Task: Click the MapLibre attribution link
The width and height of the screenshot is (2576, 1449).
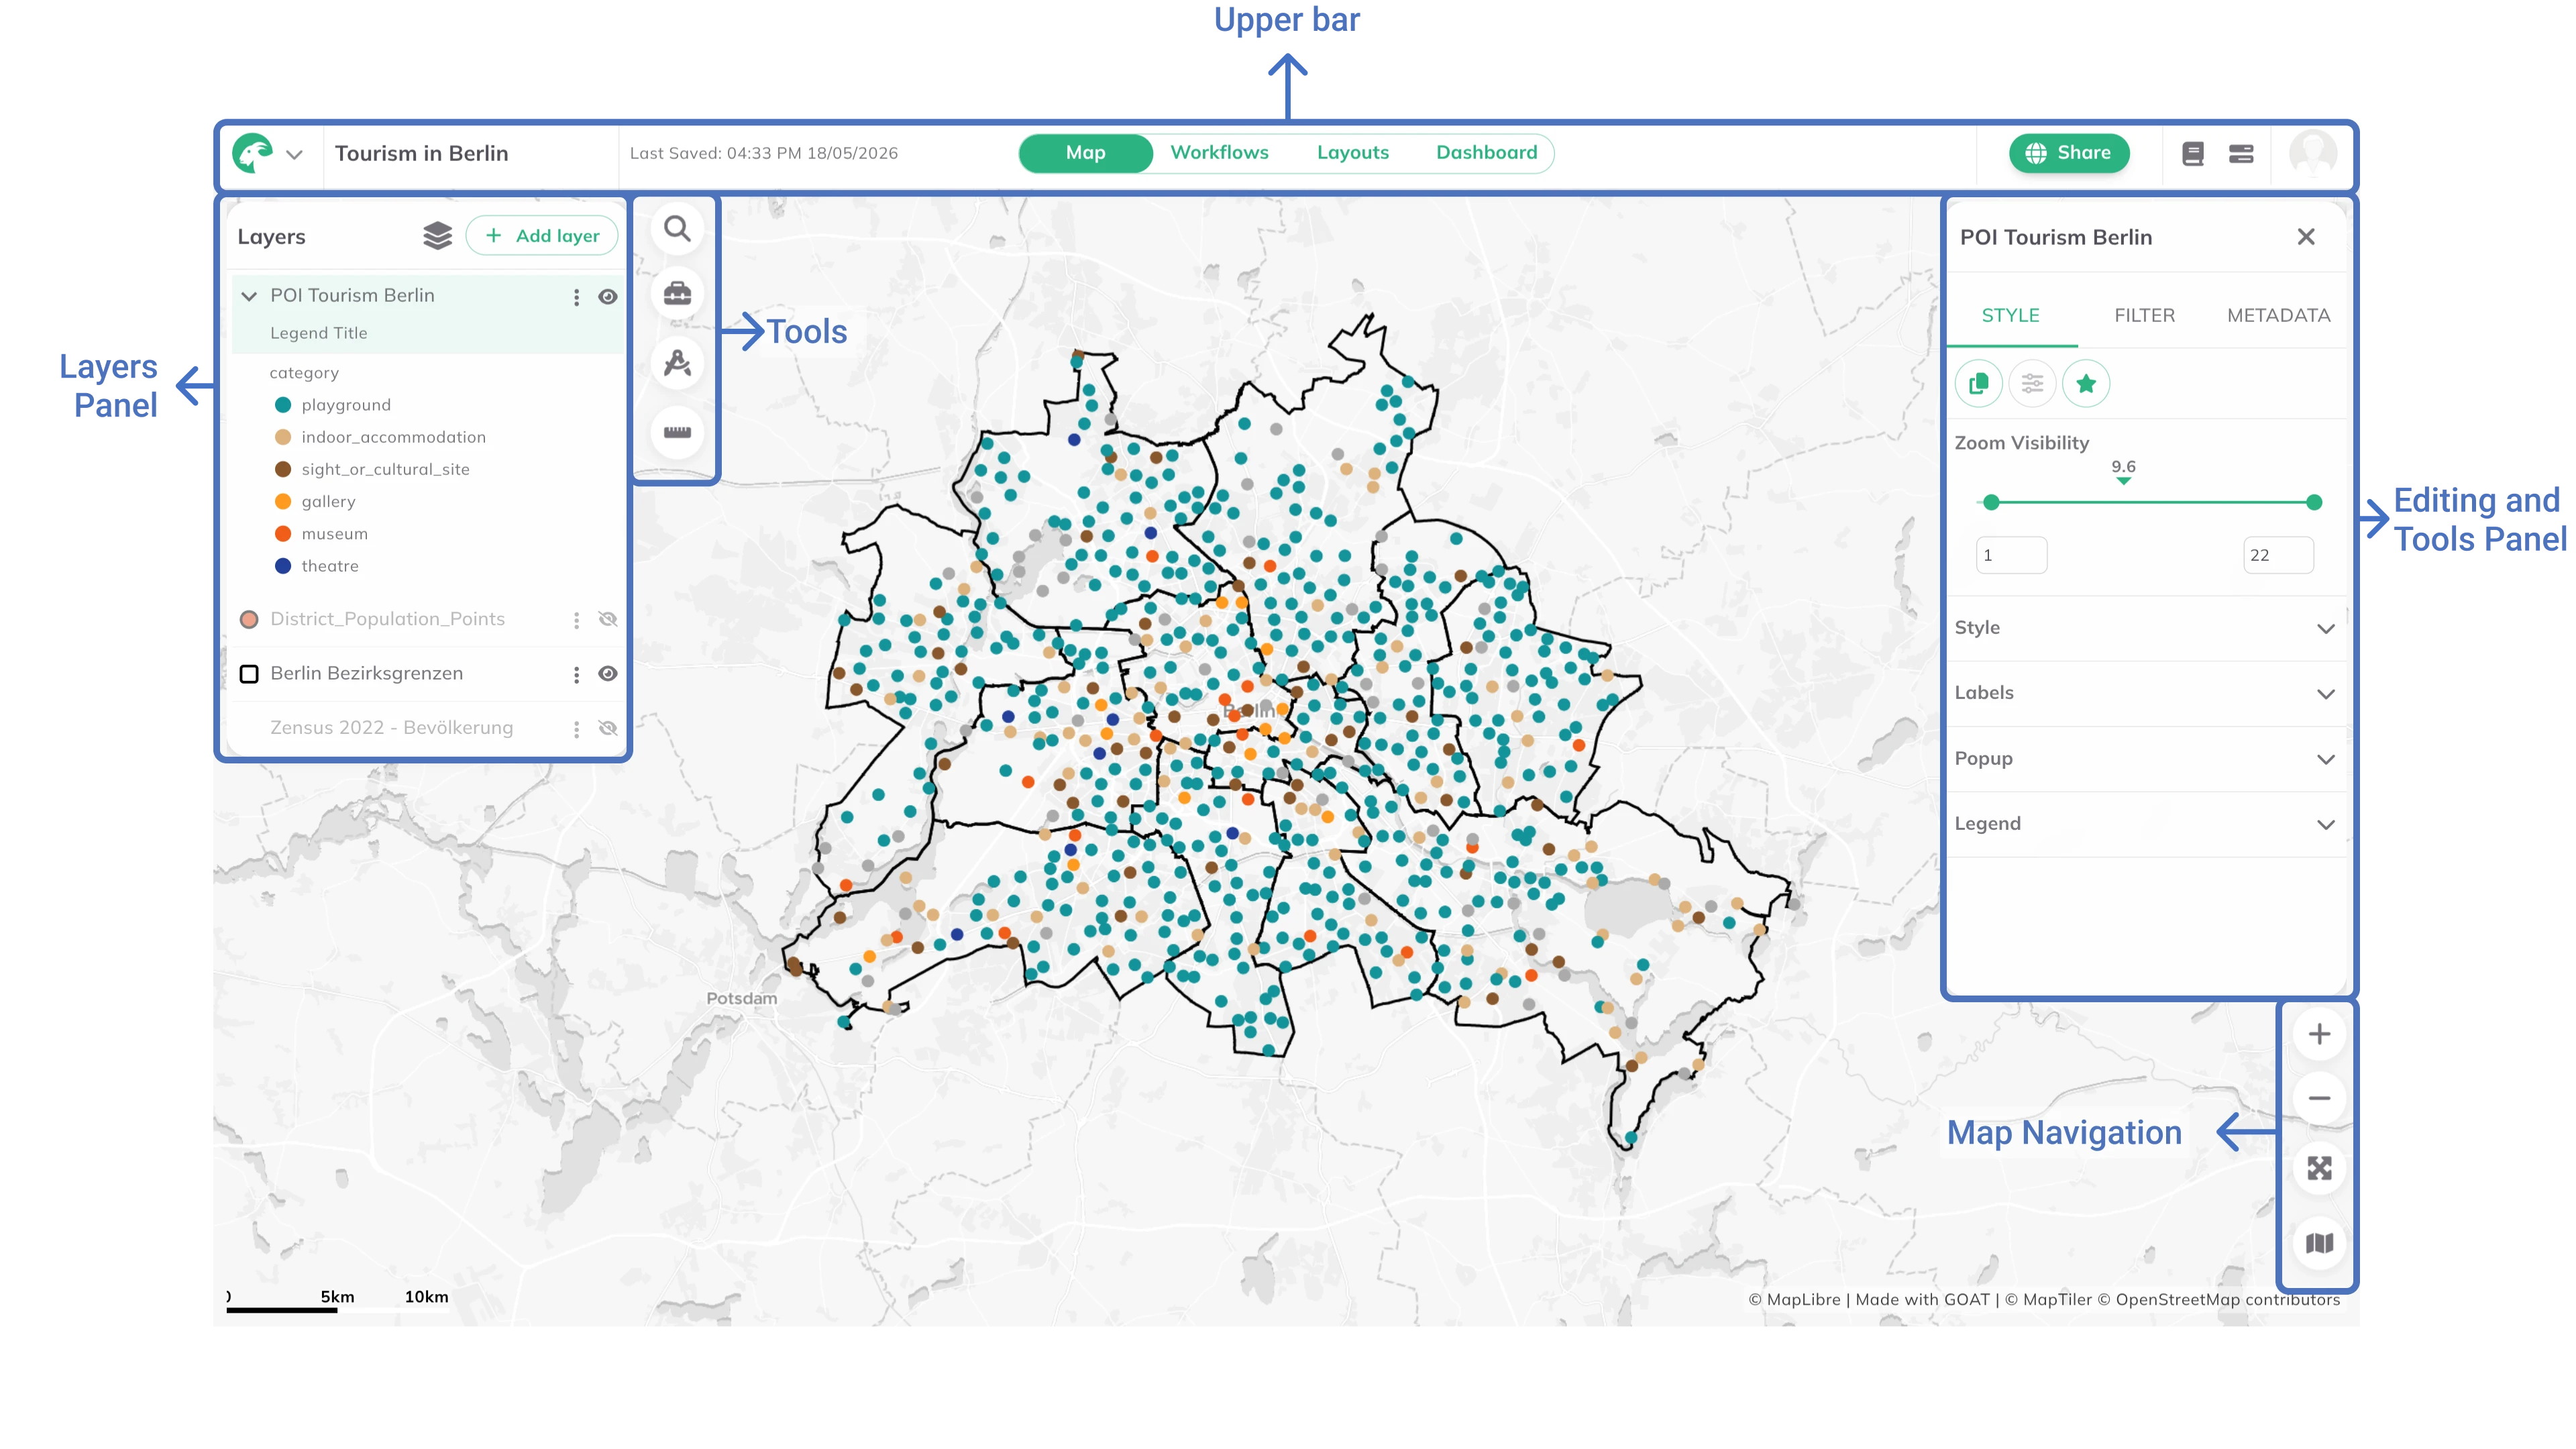Action: 1794,1300
